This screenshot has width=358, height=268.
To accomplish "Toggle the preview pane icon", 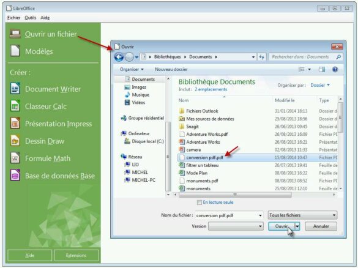I will [x=322, y=69].
